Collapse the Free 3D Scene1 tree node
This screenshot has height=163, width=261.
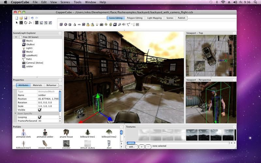coord(16,37)
